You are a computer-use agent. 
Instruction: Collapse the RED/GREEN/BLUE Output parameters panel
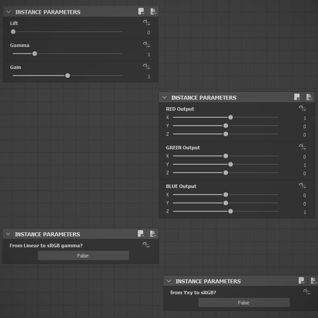pos(164,98)
